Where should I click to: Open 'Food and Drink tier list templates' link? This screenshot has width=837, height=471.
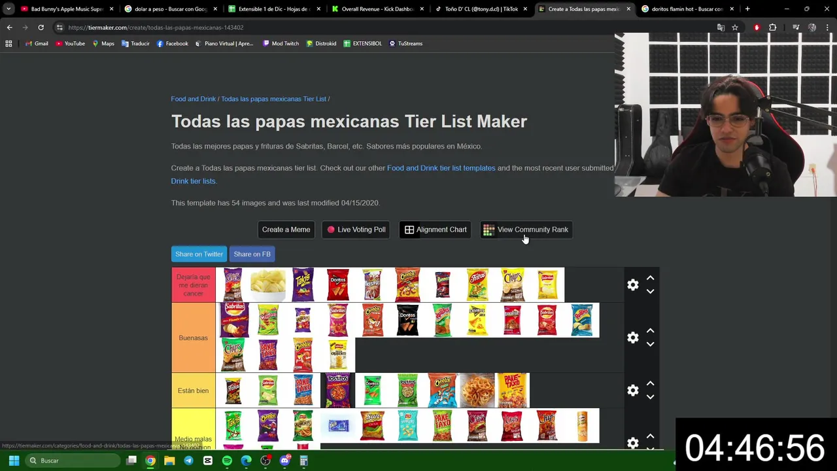tap(441, 168)
